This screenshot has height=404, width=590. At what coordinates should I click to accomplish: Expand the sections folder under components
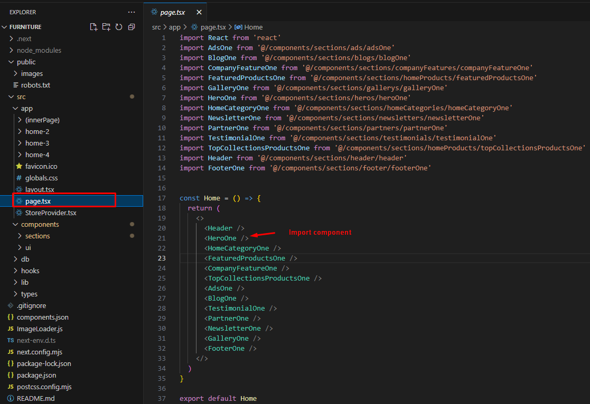38,236
